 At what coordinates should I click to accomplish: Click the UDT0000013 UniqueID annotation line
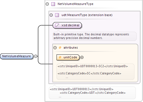(x=81, y=89)
